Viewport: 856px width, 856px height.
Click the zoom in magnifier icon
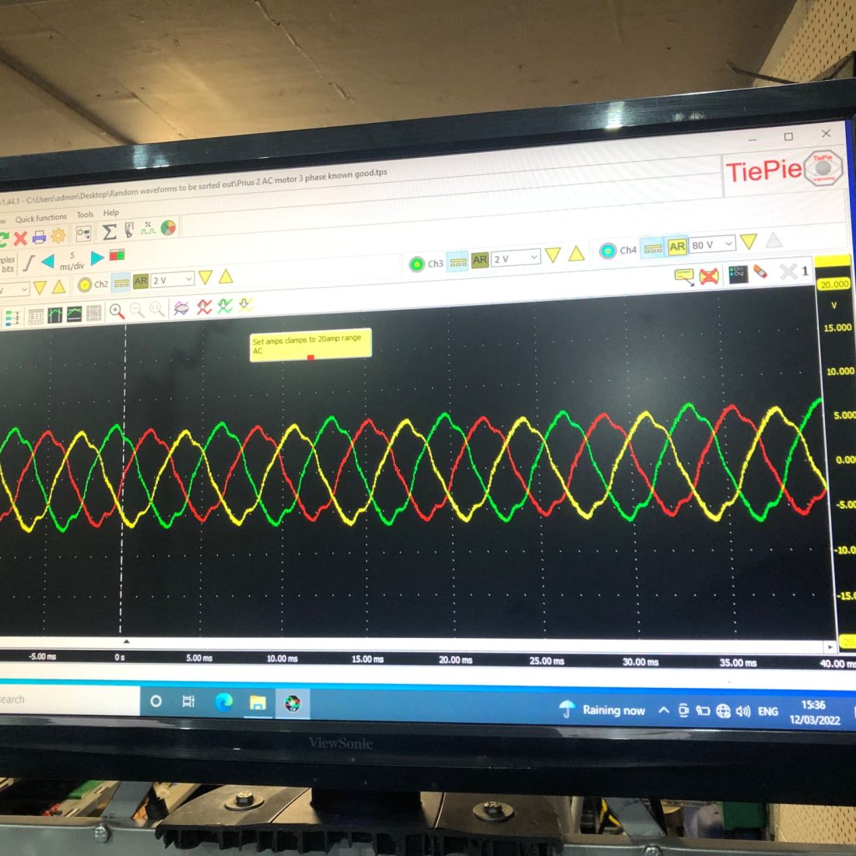click(x=117, y=311)
